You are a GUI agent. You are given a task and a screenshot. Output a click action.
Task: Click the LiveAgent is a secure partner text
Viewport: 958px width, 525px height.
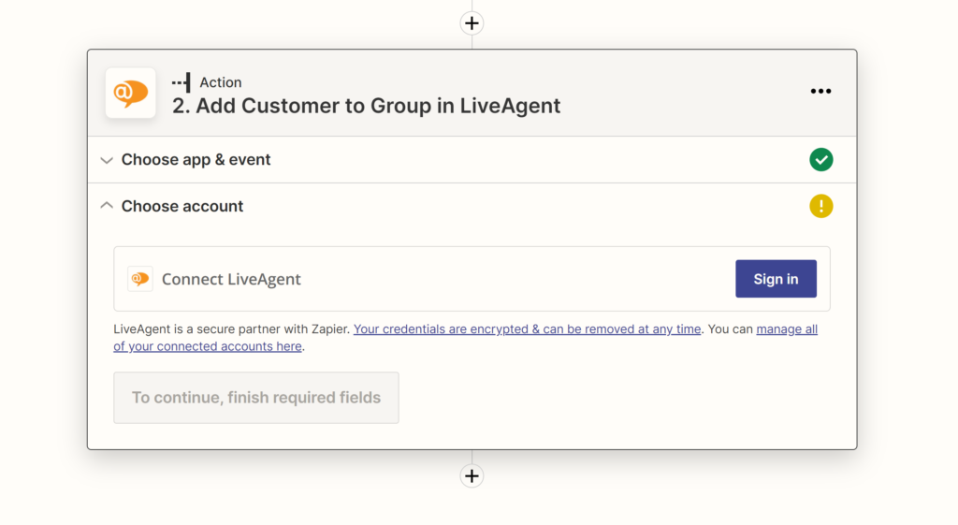click(231, 329)
